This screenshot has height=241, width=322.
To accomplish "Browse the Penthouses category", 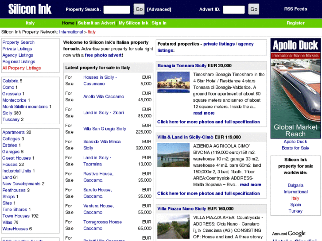I will tap(14, 190).
